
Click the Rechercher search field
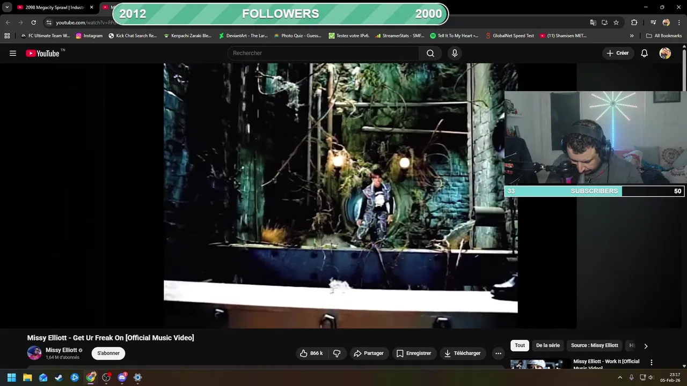pos(324,53)
